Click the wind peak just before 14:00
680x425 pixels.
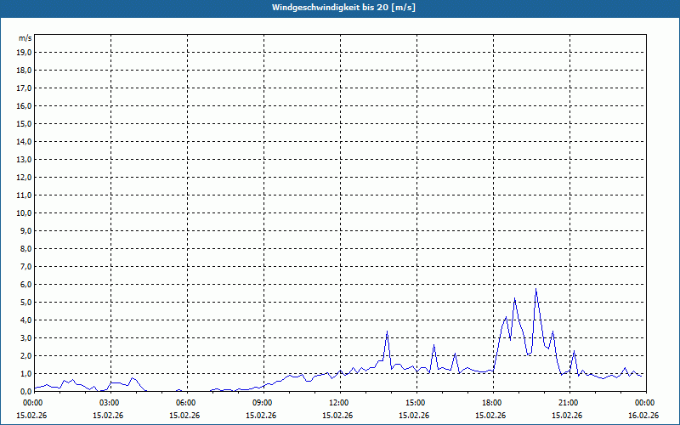tap(387, 331)
